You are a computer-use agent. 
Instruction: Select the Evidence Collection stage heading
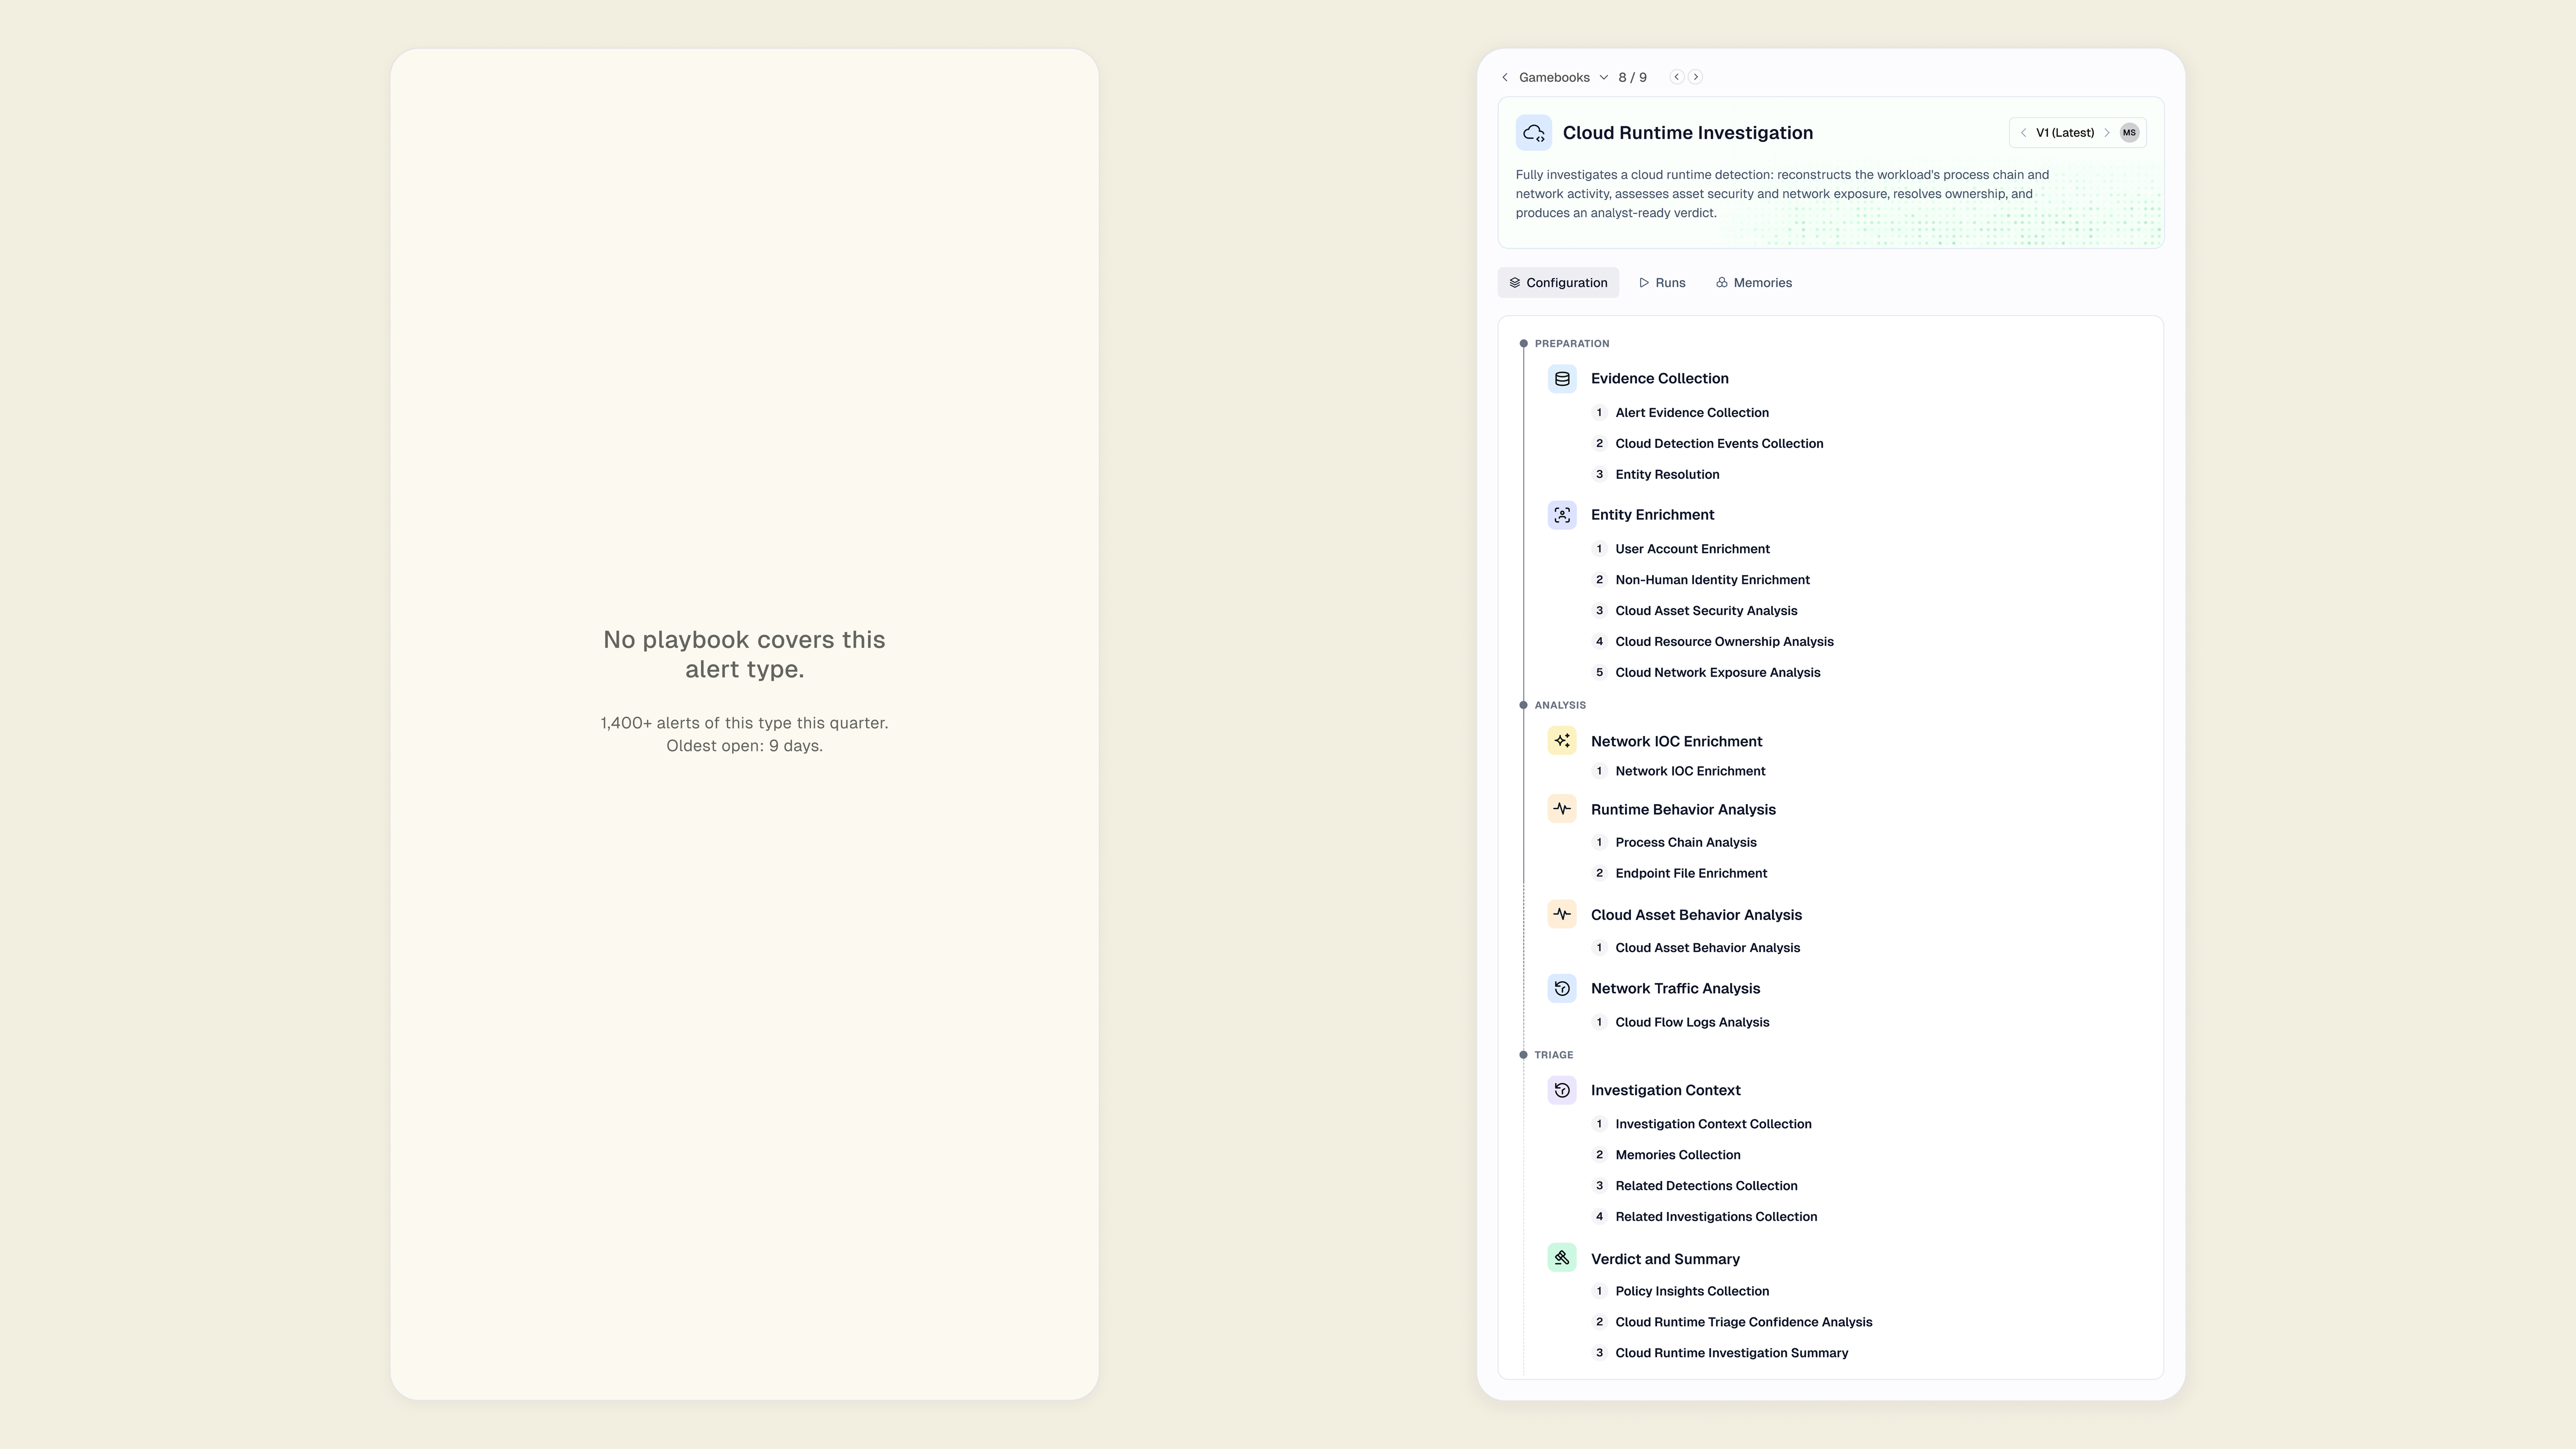click(1660, 379)
